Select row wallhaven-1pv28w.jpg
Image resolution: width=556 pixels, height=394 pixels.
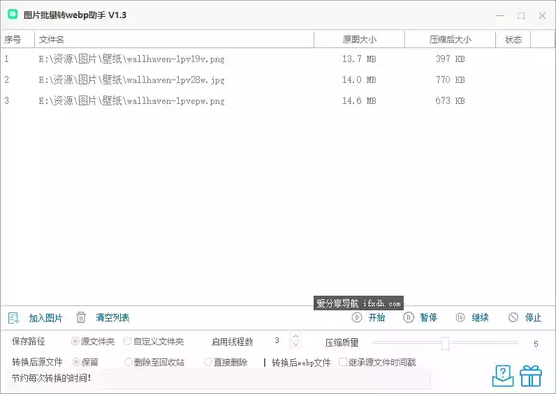tap(277, 79)
